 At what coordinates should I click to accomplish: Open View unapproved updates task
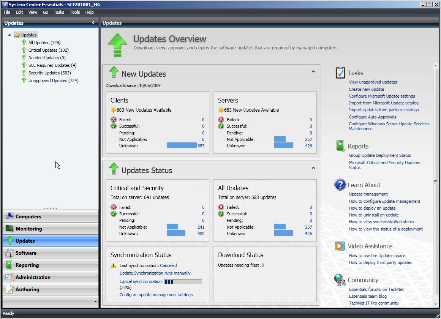coord(373,82)
